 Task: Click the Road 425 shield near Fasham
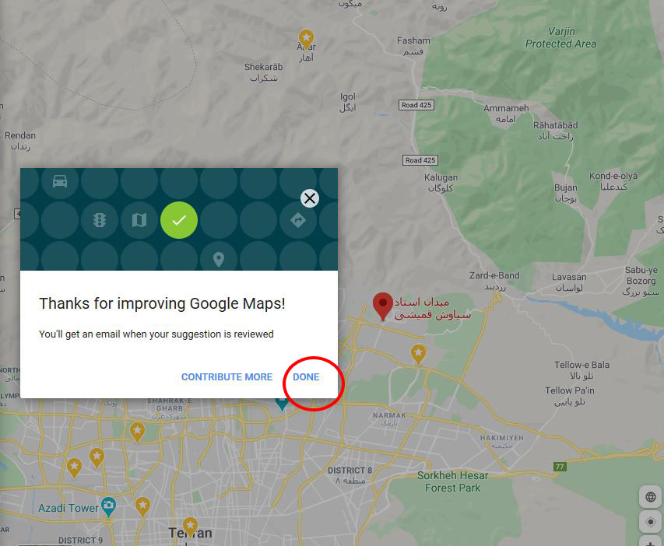pyautogui.click(x=416, y=105)
